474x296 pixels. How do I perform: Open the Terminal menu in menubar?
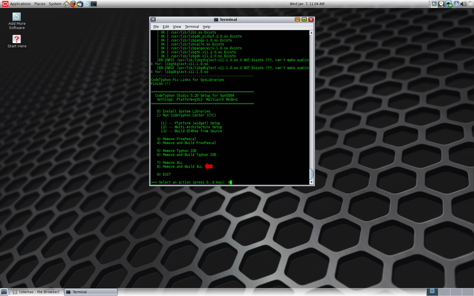[x=192, y=27]
